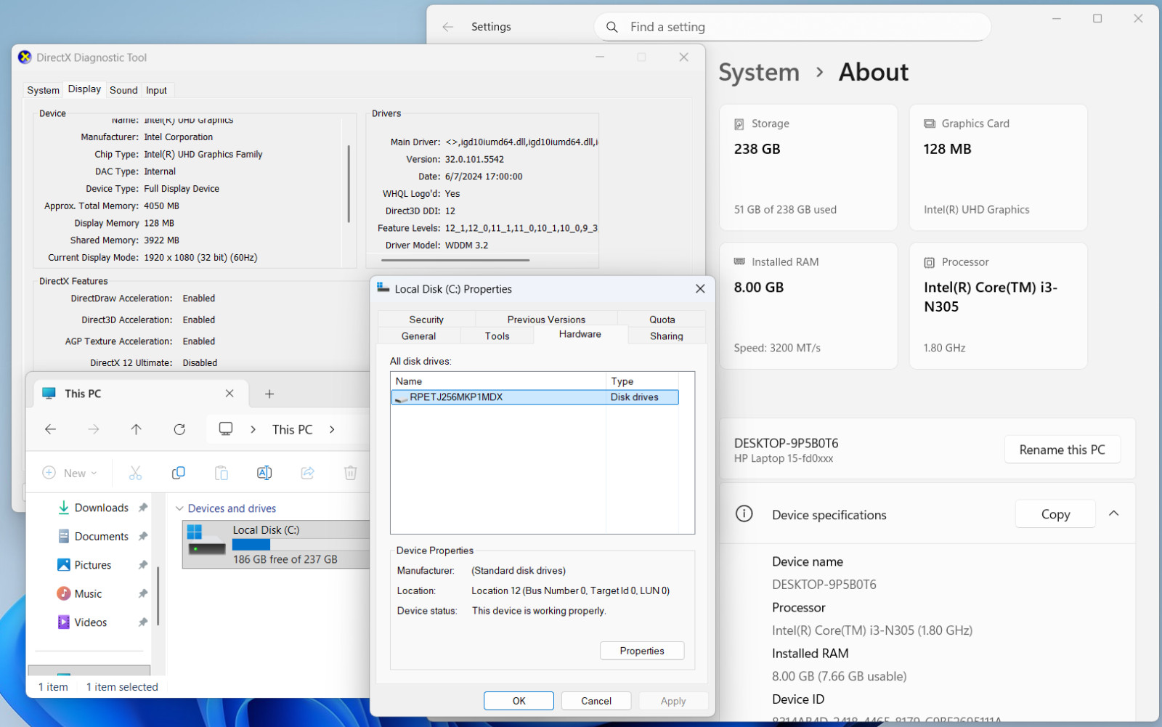
Task: Click the Paste clipboard icon in Explorer toolbar
Action: coord(222,473)
